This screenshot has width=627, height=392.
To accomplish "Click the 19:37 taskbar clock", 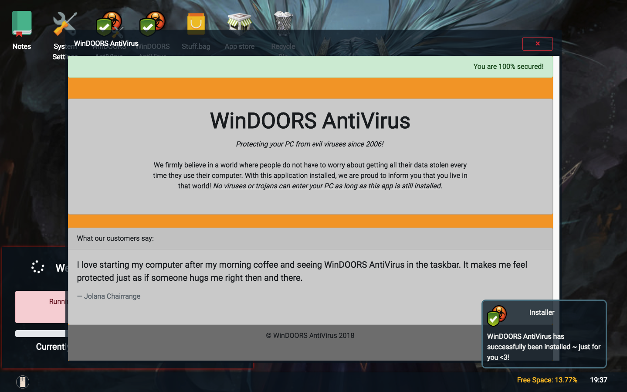I will point(598,380).
